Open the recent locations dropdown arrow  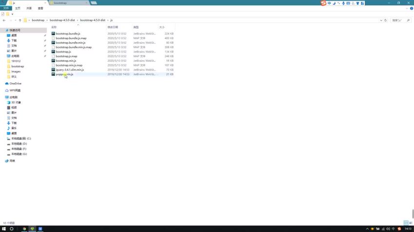(x=15, y=20)
